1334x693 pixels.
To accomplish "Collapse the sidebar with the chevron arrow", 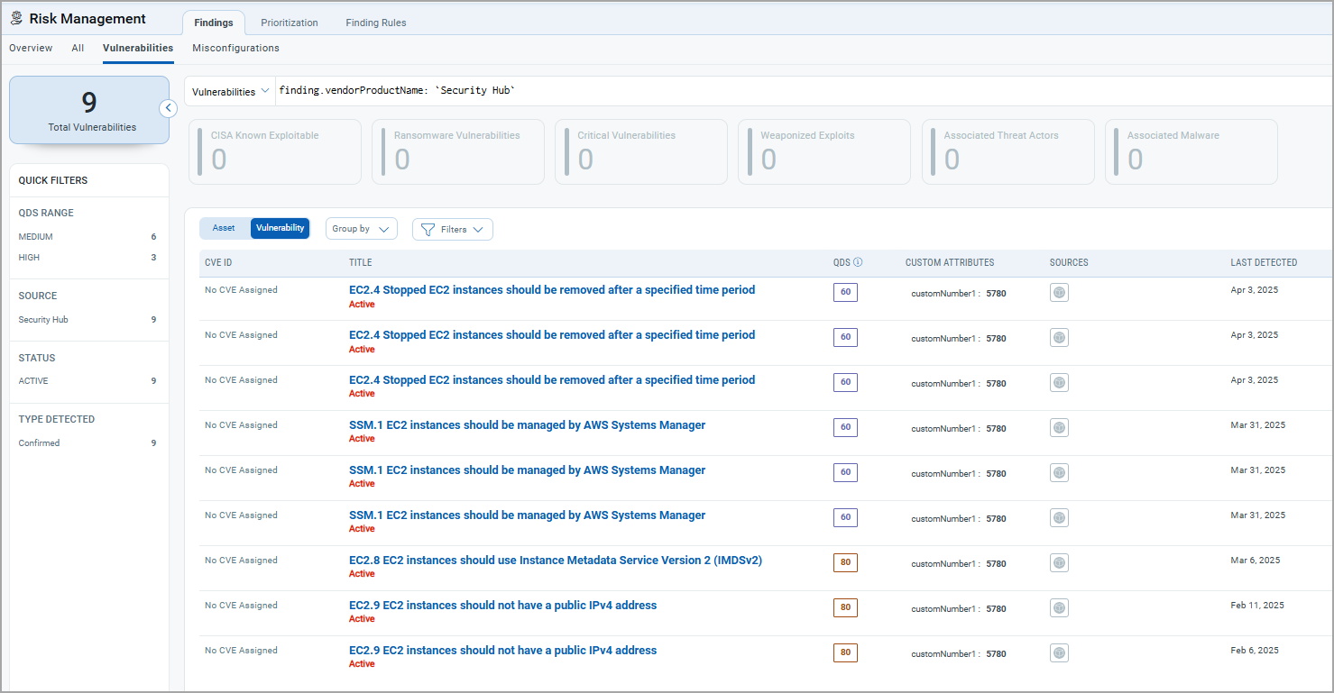I will [168, 108].
